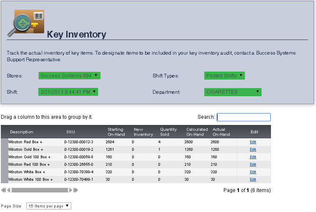This screenshot has height=212, width=316.
Task: Edit the Winston Gold Box + row
Action: tap(253, 150)
